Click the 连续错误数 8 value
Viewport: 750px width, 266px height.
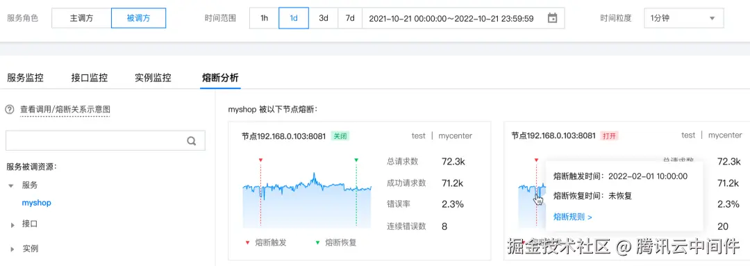444,226
